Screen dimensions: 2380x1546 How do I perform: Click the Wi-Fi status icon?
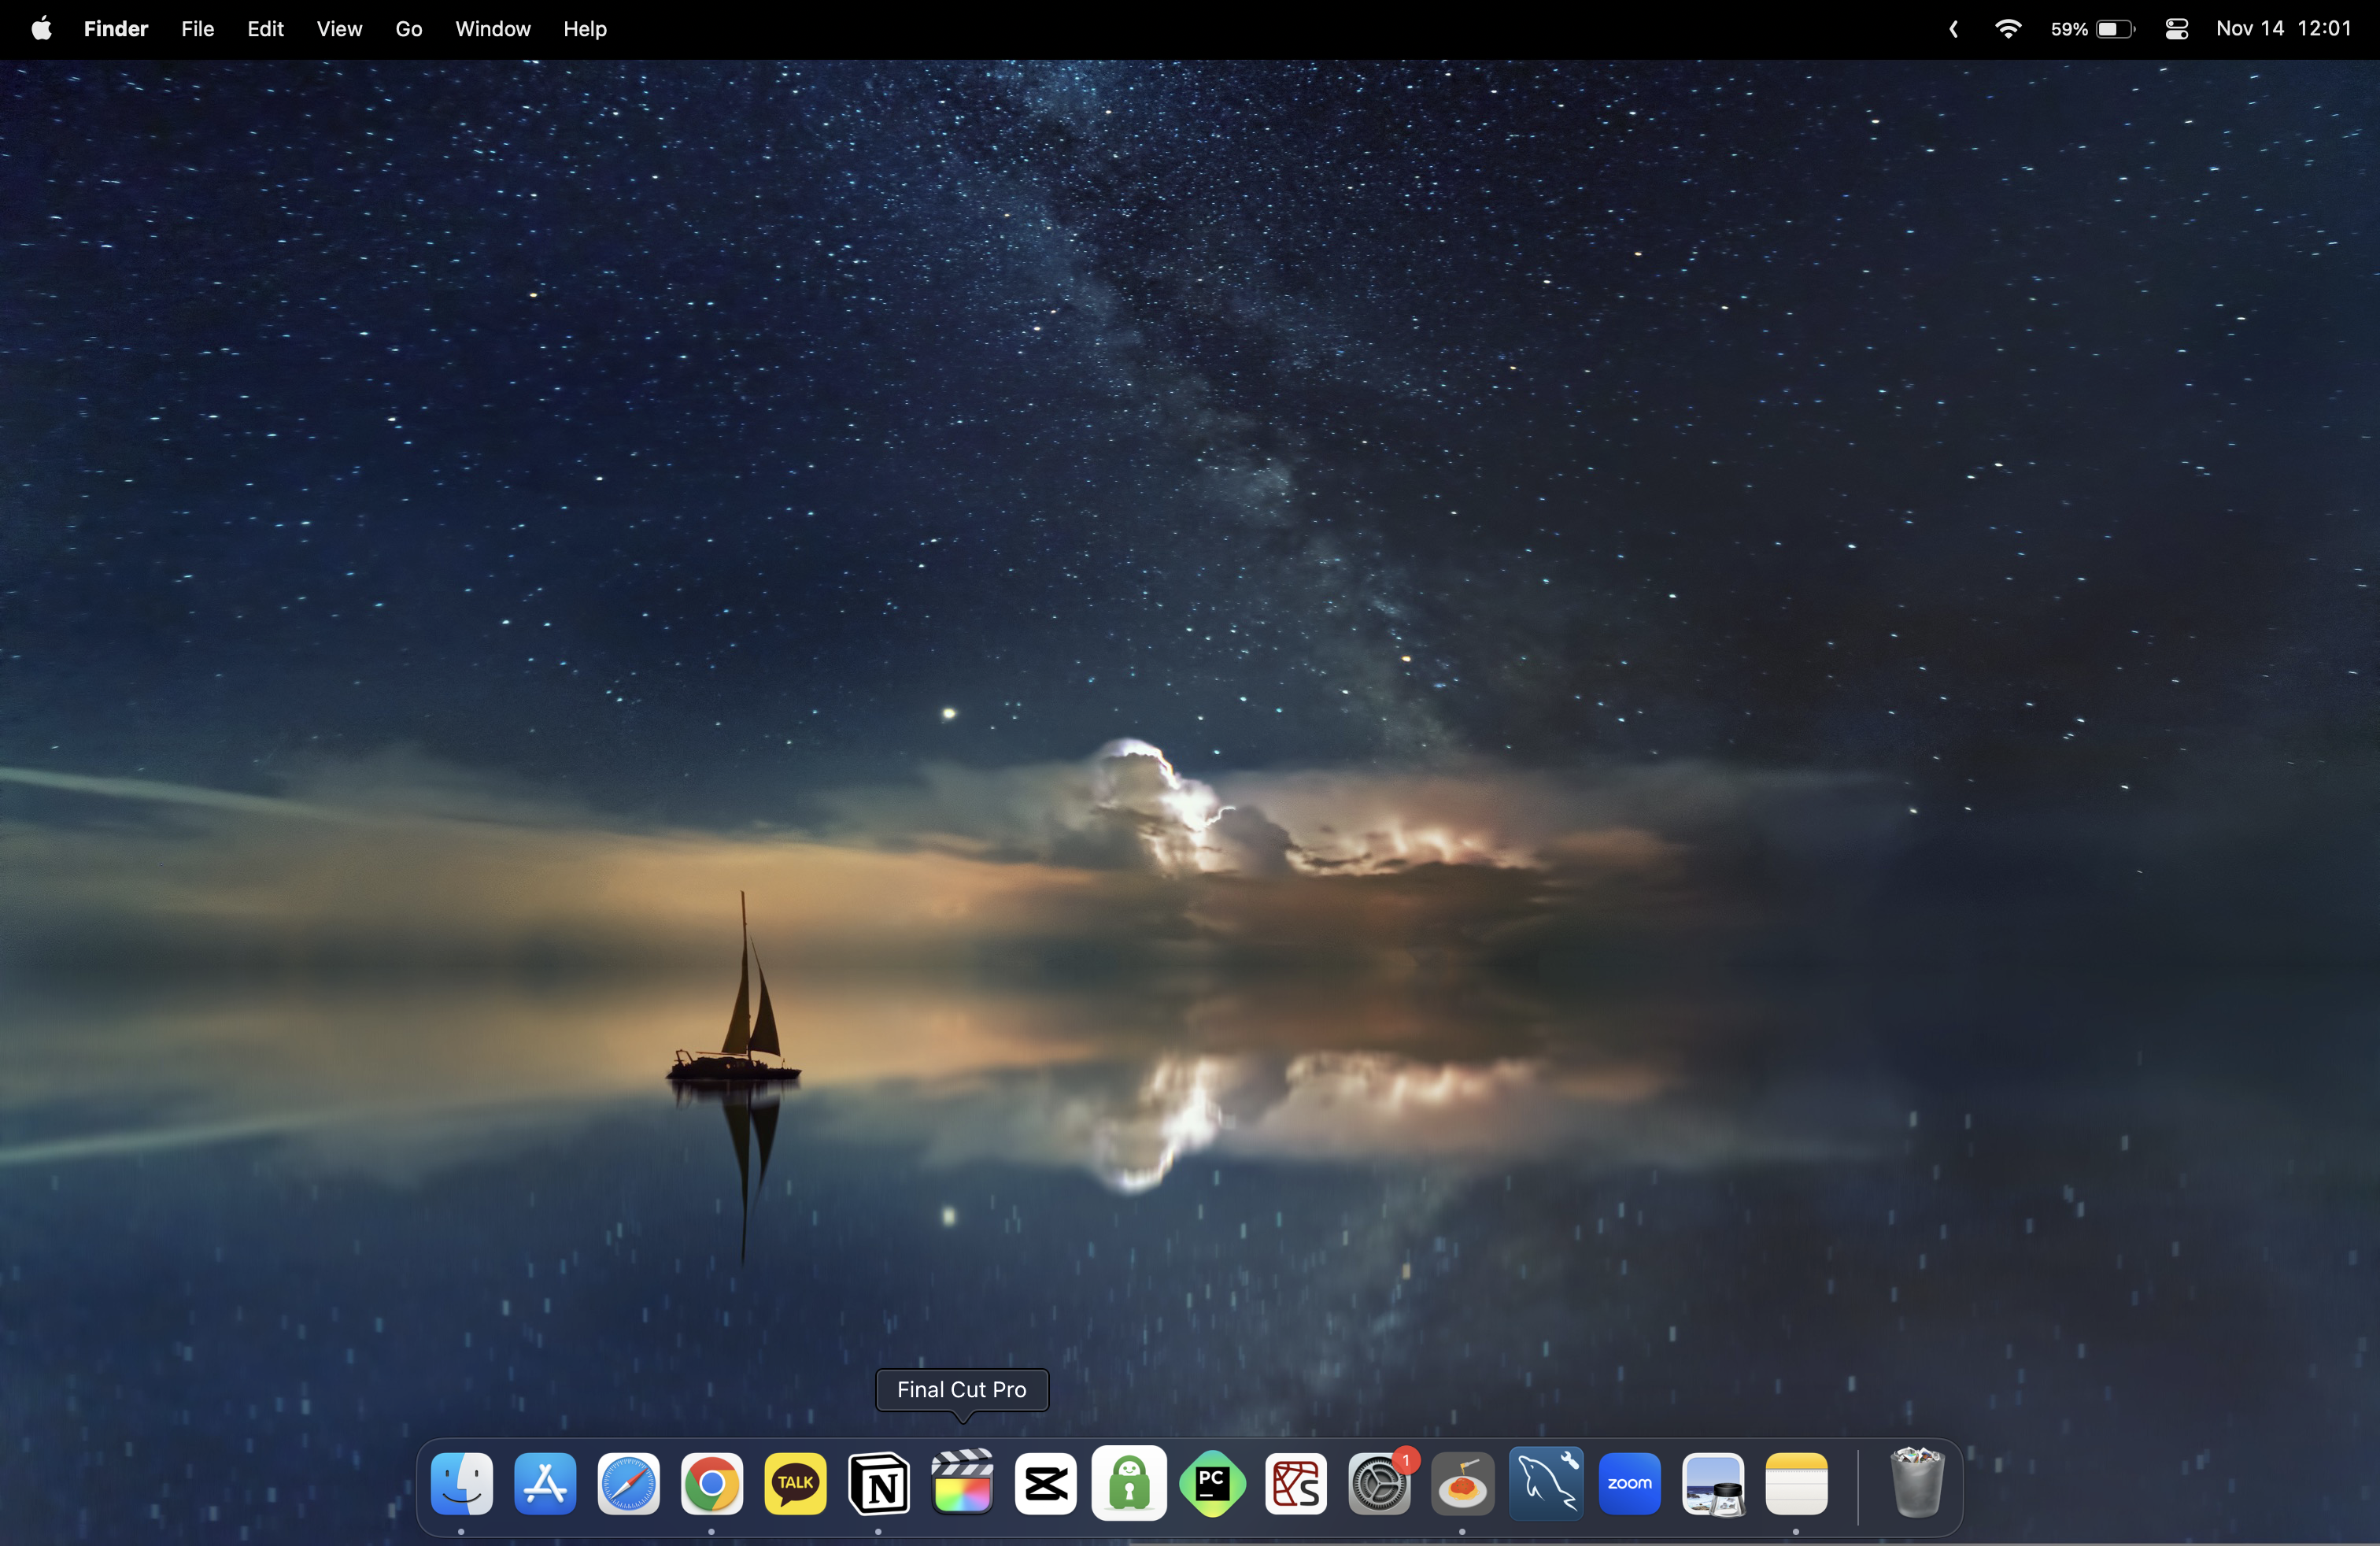click(2007, 29)
